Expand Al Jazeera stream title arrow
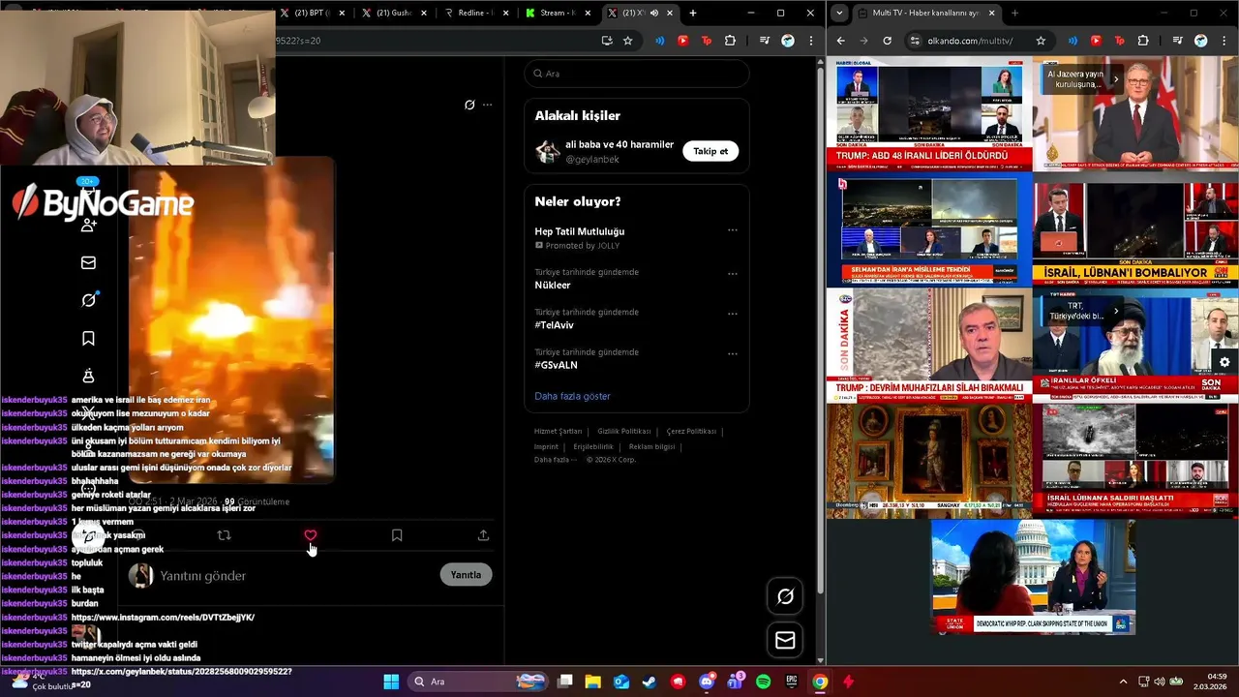 [1116, 79]
